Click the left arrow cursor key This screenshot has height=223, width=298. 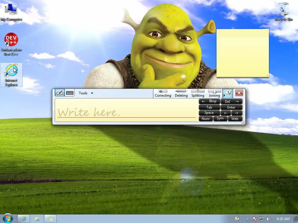click(226, 113)
